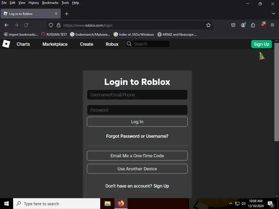Go back using the browser back arrow
The image size is (279, 209).
[7, 25]
